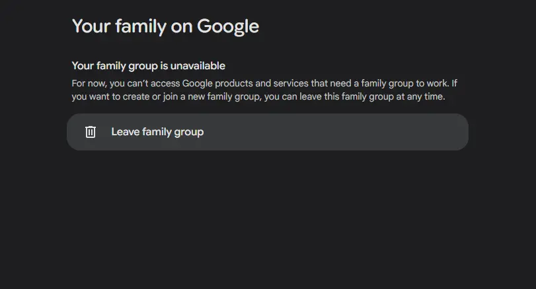Click the word "unavailable" in the subheading
This screenshot has width=536, height=289.
[198, 66]
